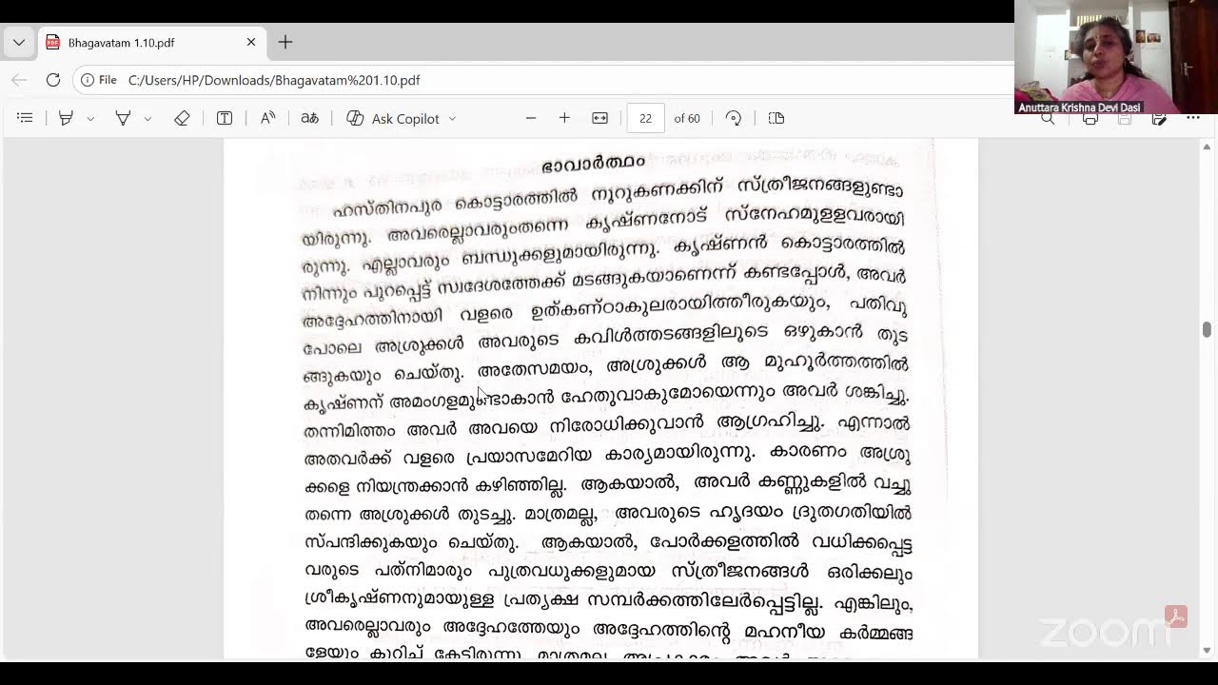Click the page number field showing 22

[645, 118]
